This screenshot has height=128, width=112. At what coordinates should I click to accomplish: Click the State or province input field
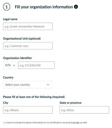click(x=84, y=110)
